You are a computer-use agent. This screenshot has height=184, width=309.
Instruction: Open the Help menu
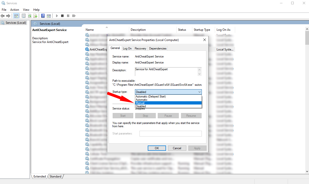[36, 10]
